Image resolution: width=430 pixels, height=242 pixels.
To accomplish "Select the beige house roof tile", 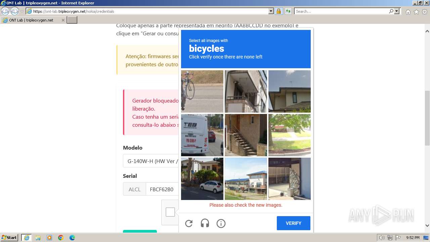I will 290,91.
